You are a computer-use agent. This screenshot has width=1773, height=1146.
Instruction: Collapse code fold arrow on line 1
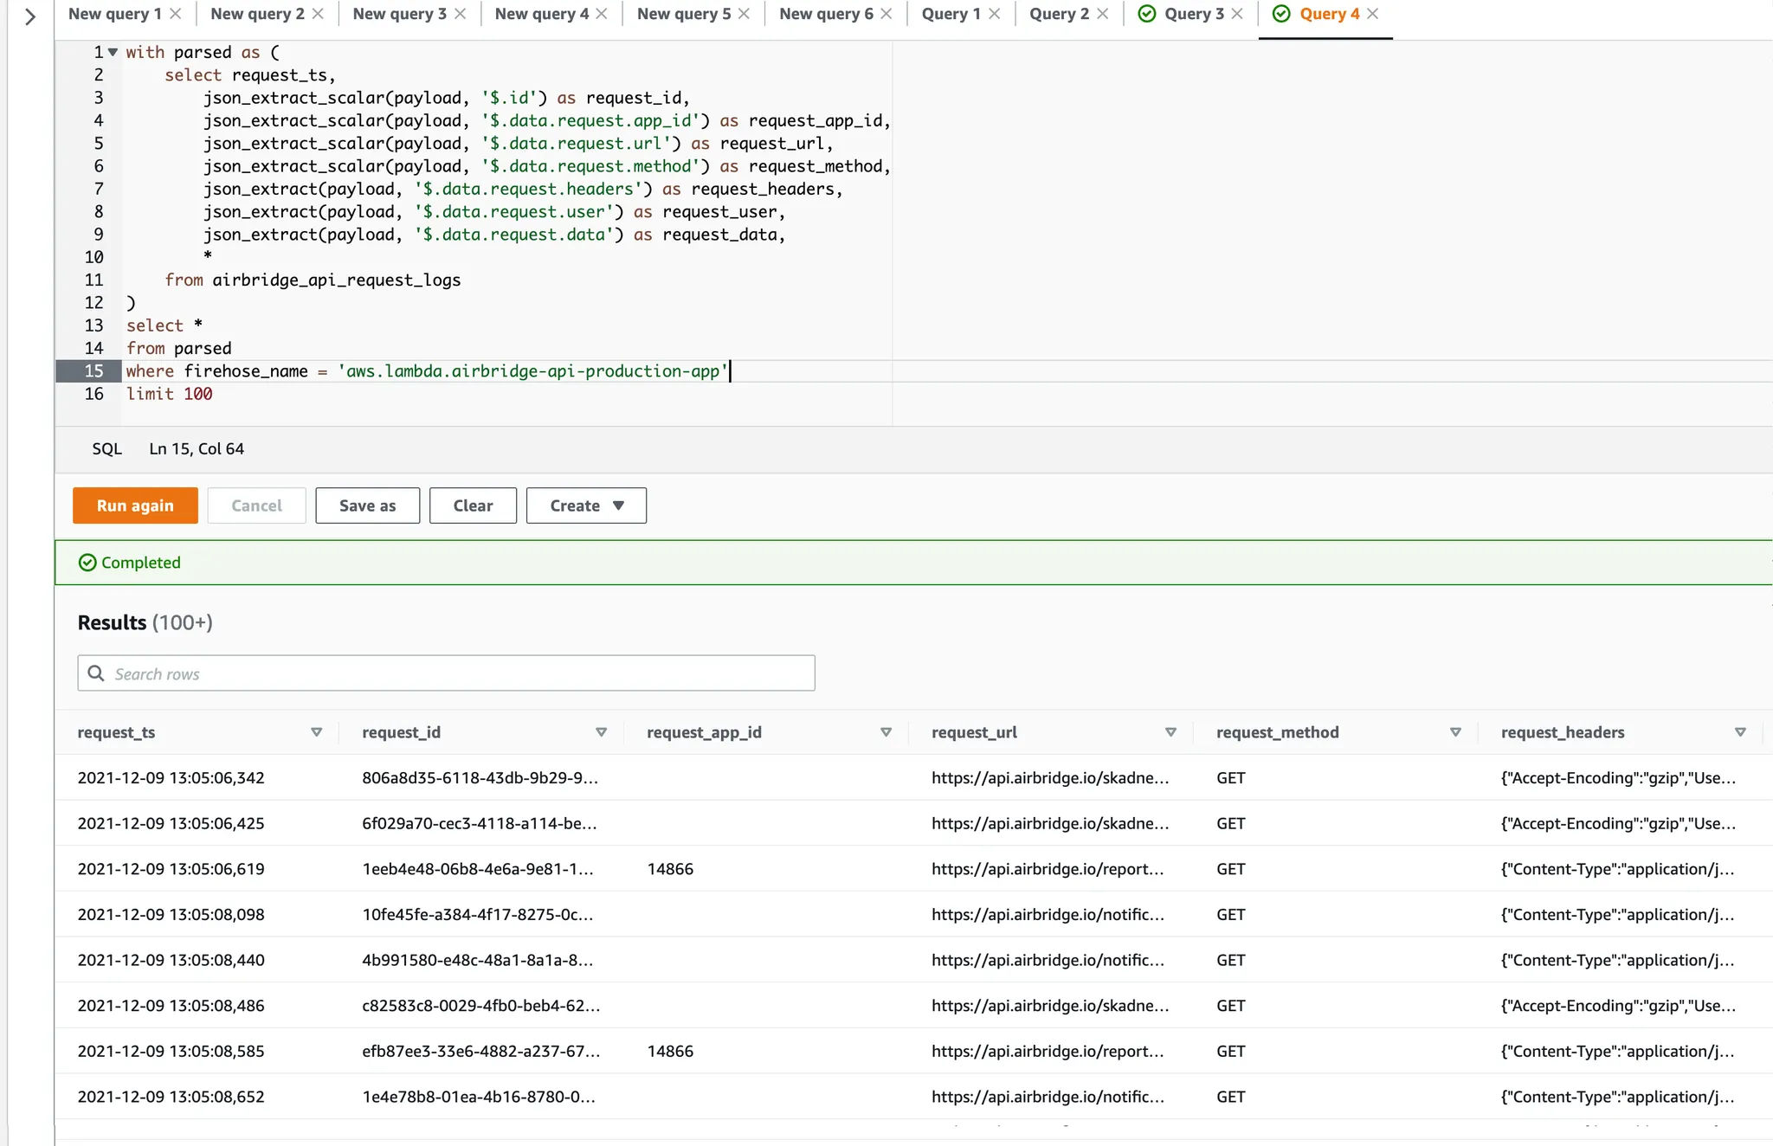click(x=113, y=52)
